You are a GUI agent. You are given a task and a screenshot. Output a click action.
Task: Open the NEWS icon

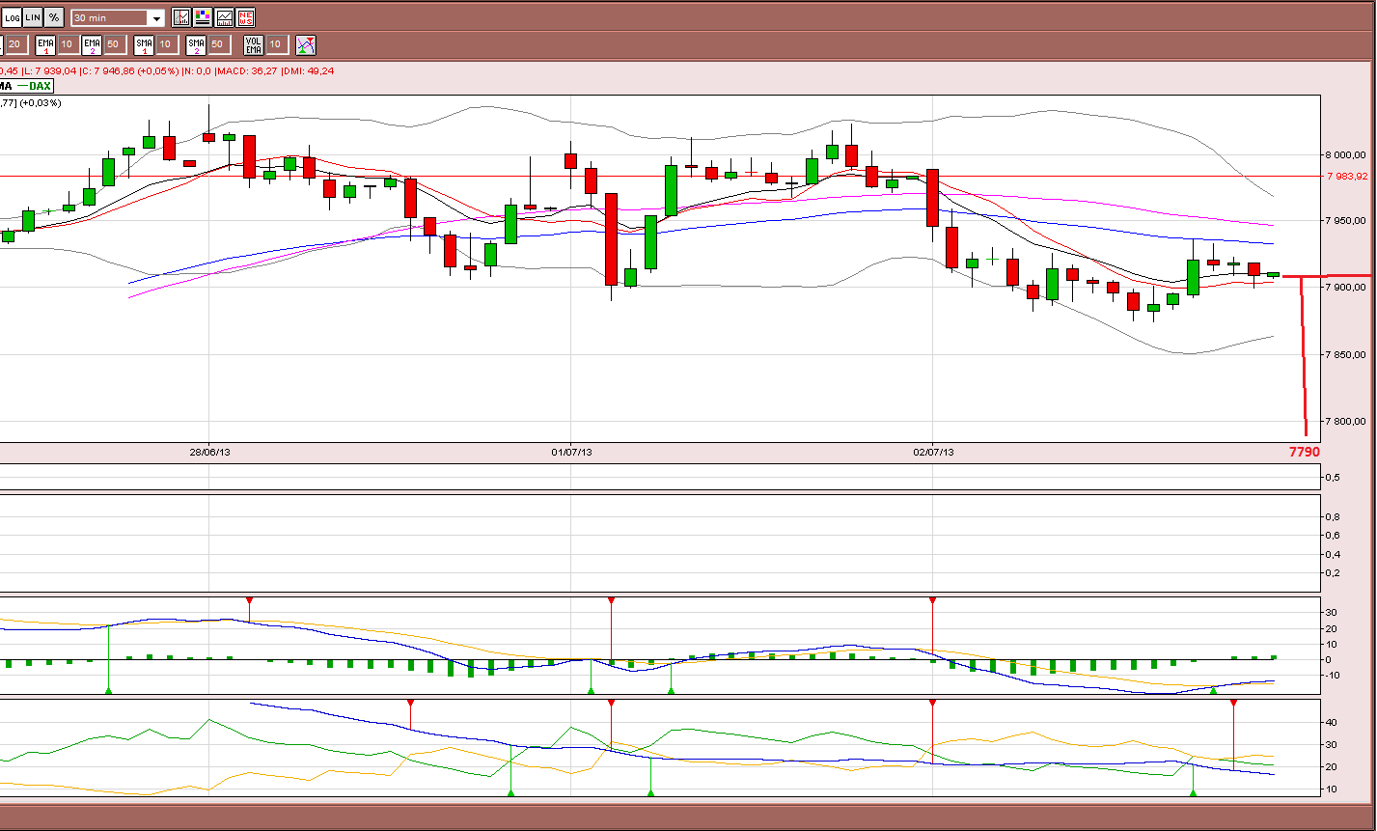pyautogui.click(x=245, y=17)
